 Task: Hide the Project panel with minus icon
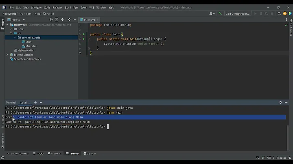[75, 19]
